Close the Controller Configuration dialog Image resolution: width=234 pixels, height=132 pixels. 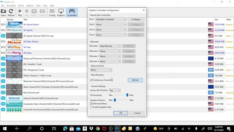pos(144,10)
